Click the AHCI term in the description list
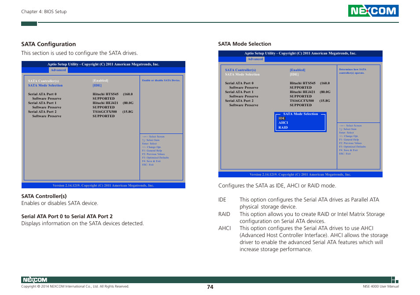Screen dimensions: 420x295 tap(225, 228)
